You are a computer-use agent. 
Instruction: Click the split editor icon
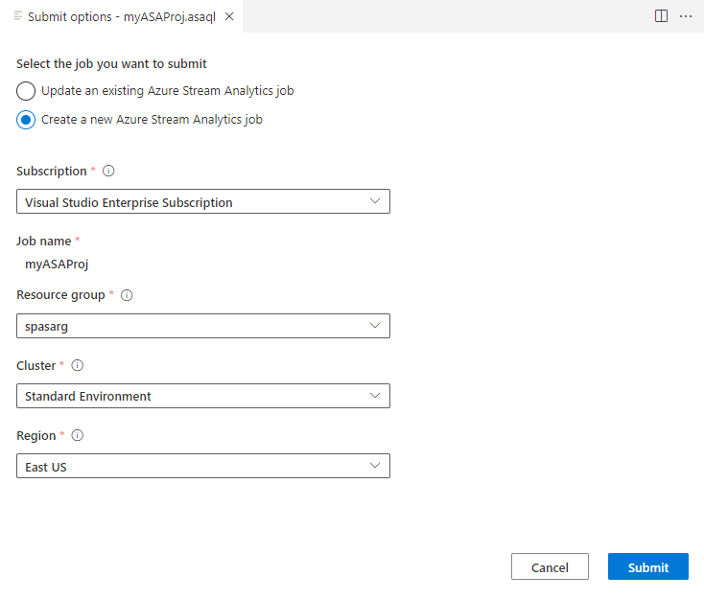pyautogui.click(x=661, y=16)
